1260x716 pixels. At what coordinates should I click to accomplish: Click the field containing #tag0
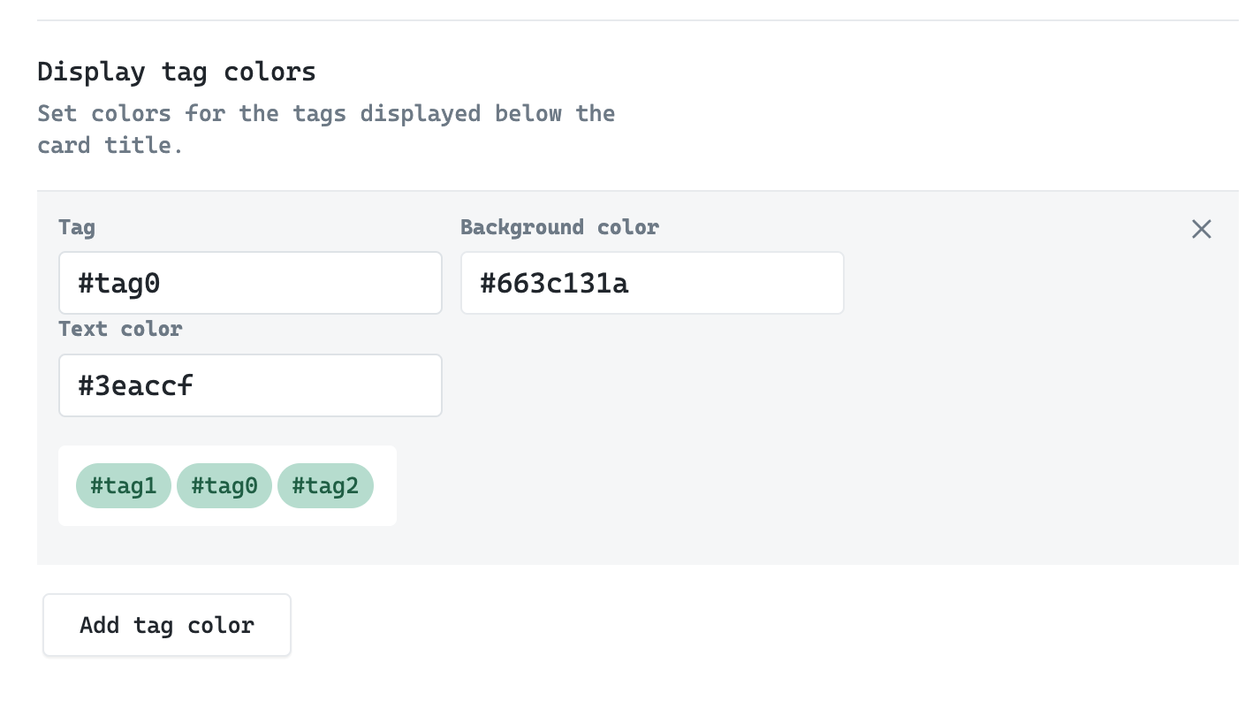click(250, 283)
